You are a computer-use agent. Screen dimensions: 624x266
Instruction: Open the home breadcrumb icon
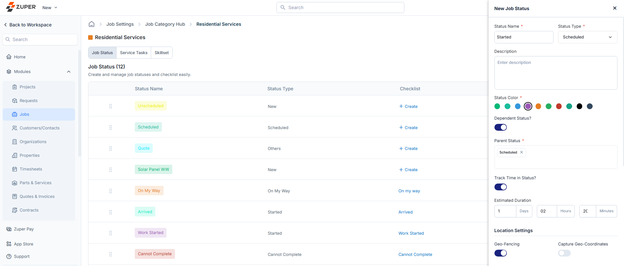pyautogui.click(x=92, y=24)
